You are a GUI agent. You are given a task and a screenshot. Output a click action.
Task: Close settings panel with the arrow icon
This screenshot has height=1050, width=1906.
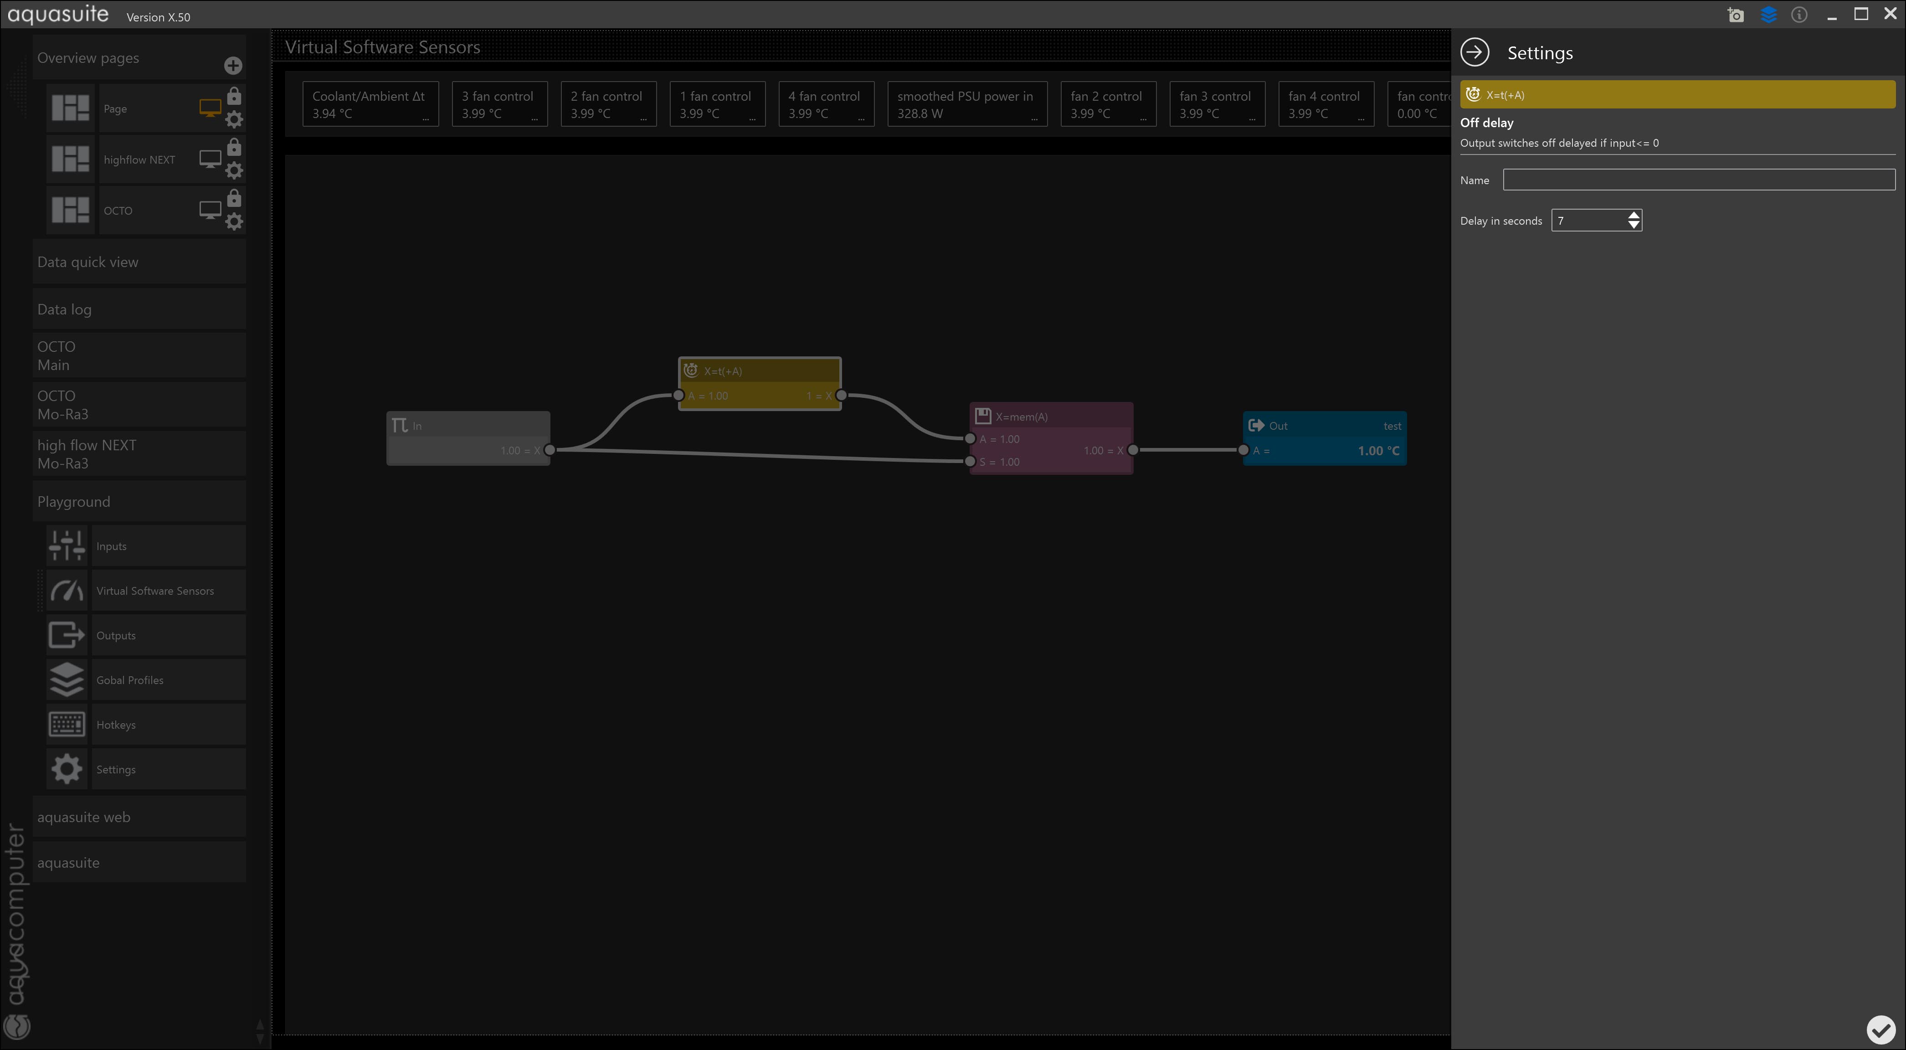coord(1474,52)
